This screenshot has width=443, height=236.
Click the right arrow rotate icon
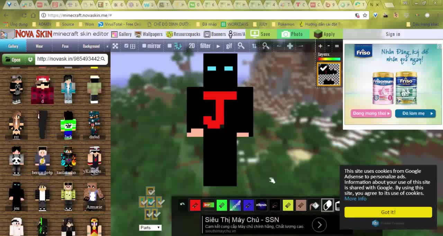(x=301, y=46)
